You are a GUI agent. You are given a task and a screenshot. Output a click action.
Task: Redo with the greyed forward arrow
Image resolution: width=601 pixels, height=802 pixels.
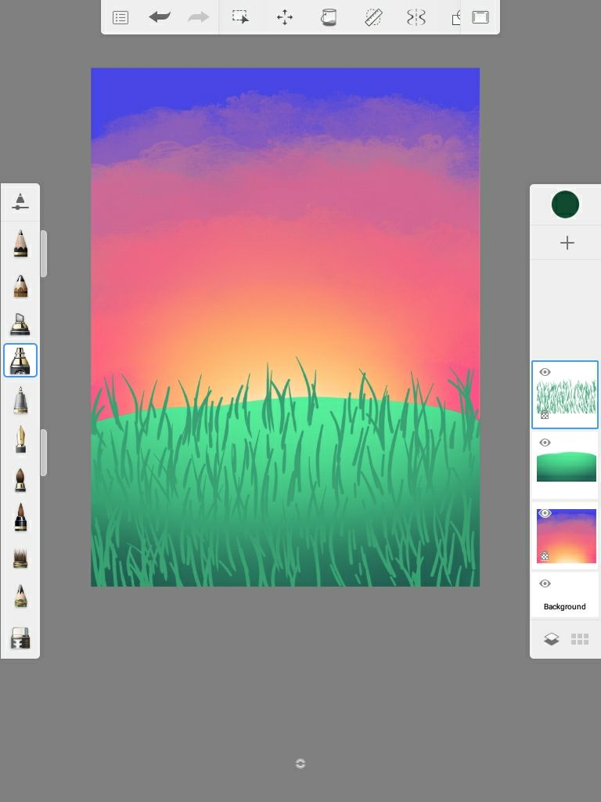point(198,17)
